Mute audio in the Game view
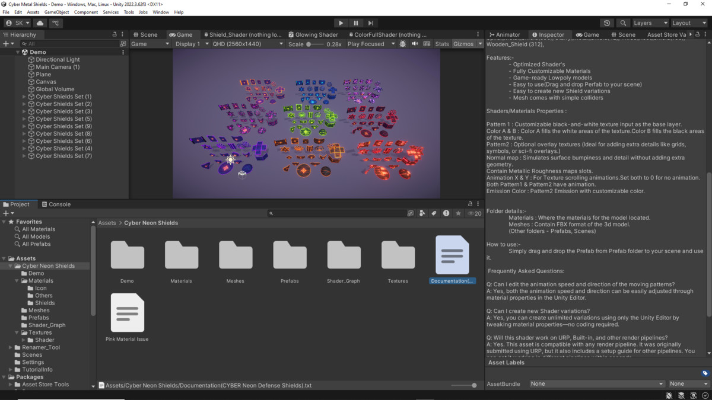 (x=415, y=44)
